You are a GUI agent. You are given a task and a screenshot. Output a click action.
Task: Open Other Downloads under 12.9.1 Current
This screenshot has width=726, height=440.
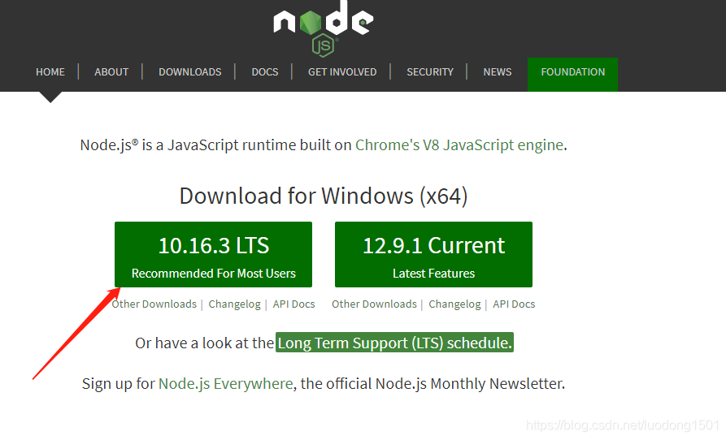pos(374,304)
